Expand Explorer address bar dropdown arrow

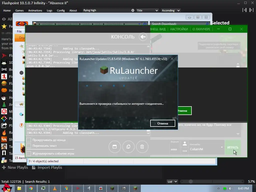[x=139, y=24]
